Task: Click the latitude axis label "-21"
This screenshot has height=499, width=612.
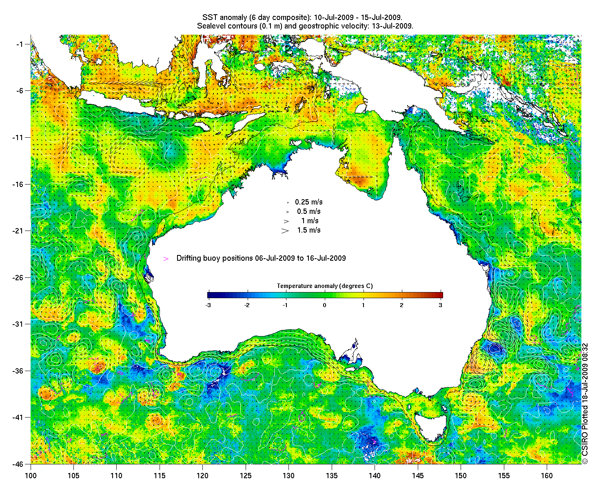Action: coord(18,231)
